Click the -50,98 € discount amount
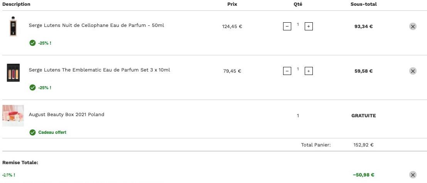 pos(364,175)
